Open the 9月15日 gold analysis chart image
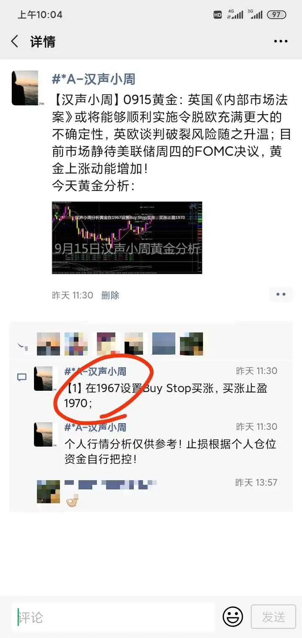 pyautogui.click(x=127, y=238)
